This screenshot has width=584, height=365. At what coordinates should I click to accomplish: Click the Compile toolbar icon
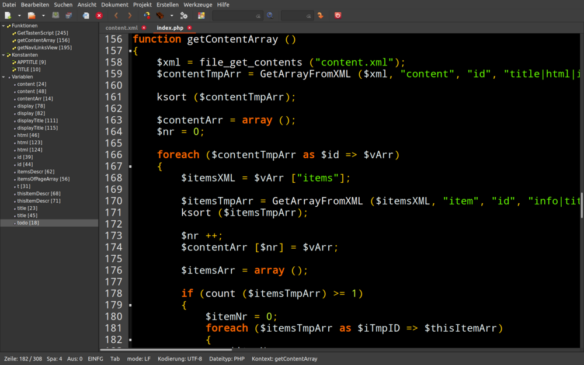point(147,16)
